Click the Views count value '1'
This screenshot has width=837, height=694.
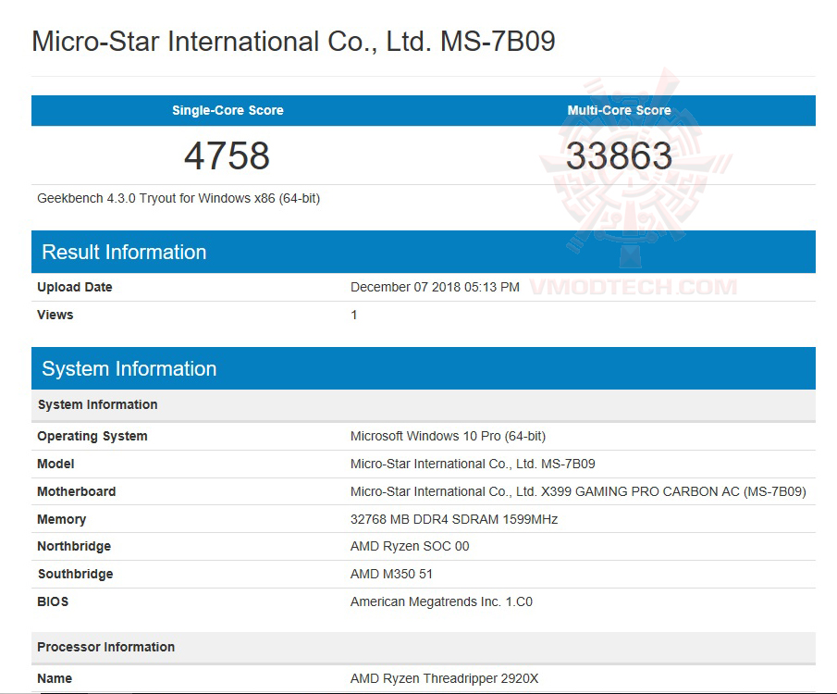pos(354,315)
